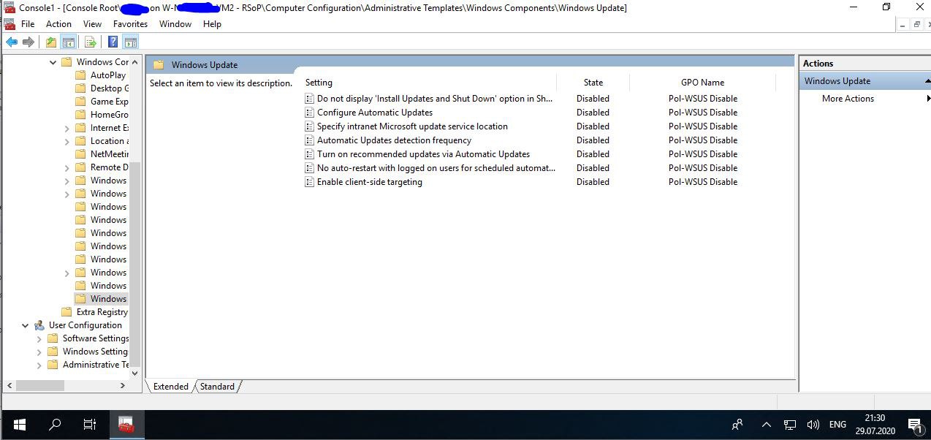Switch to the Extended tab
This screenshot has height=440, width=931.
[171, 387]
